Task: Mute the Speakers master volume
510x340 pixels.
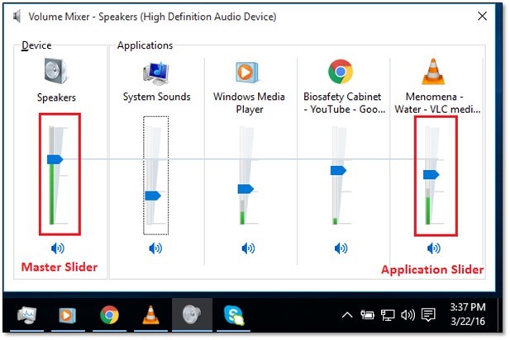Action: 57,248
